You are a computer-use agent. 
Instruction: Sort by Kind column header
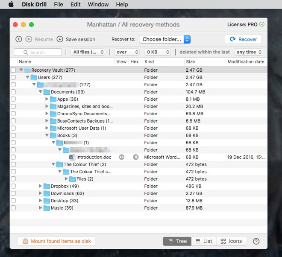pos(163,61)
